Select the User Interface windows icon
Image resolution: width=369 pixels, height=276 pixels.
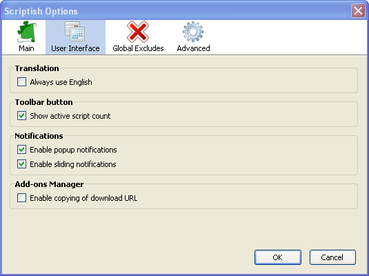pyautogui.click(x=75, y=32)
